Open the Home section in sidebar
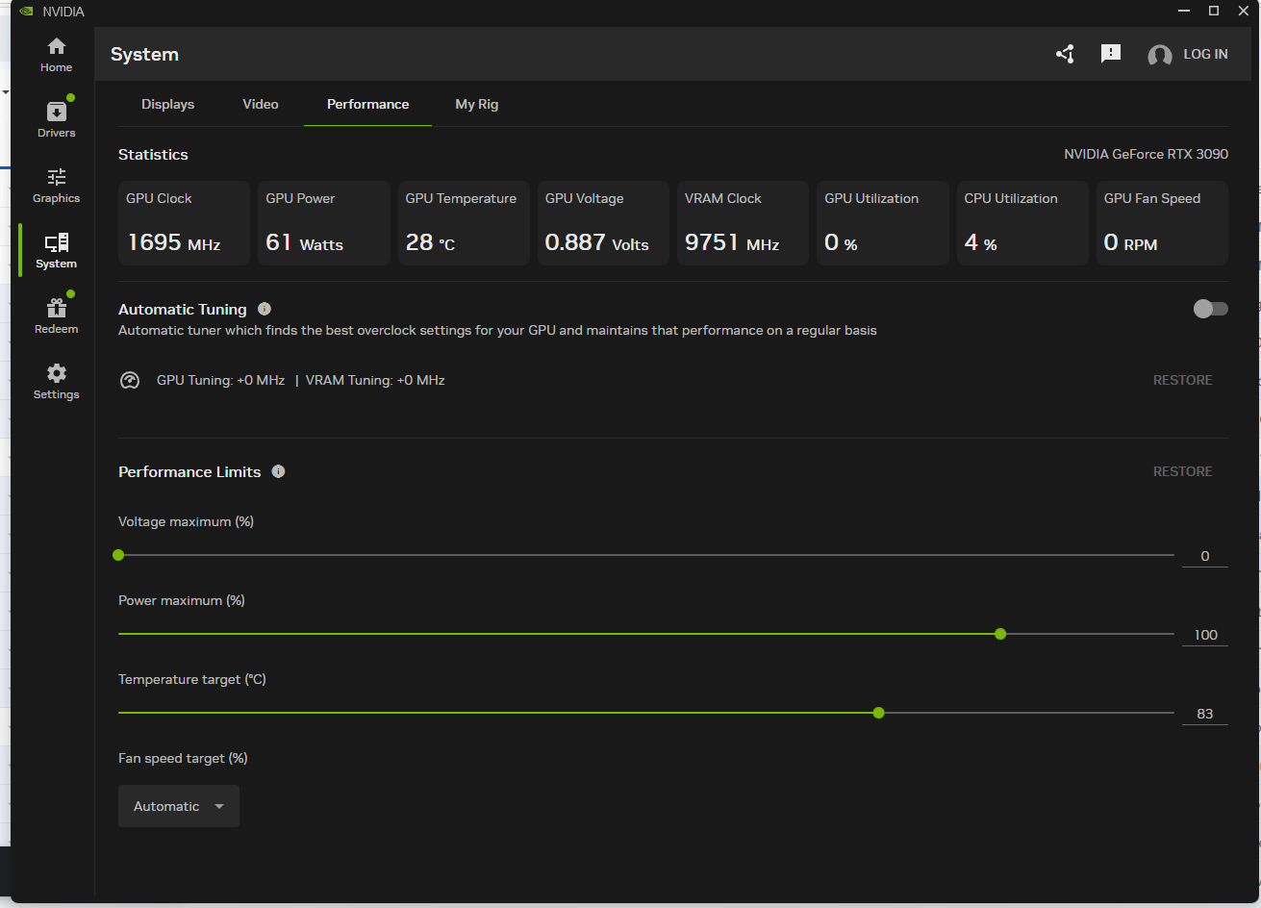 tap(56, 55)
